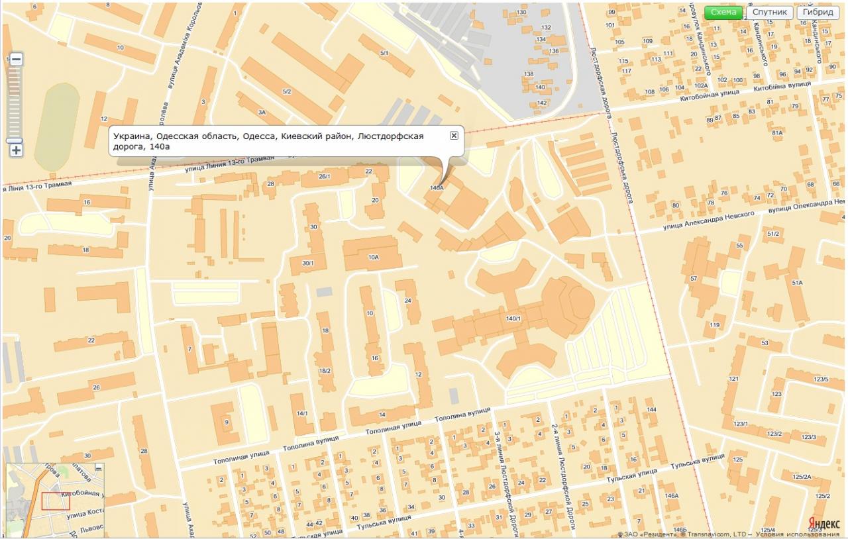Switch to Спутник satellite view
This screenshot has height=539, width=848.
coord(769,12)
